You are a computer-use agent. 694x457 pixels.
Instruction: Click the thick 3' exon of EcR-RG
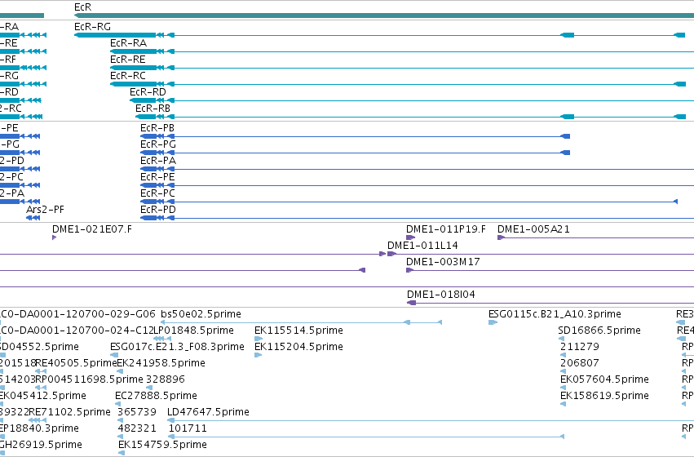click(x=115, y=35)
